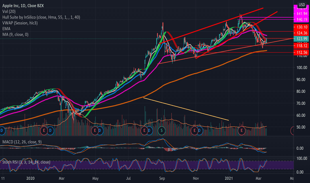Viewport: 310px width, 183px height.
Task: Click the Nov label on the time axis
Action: 196,178
